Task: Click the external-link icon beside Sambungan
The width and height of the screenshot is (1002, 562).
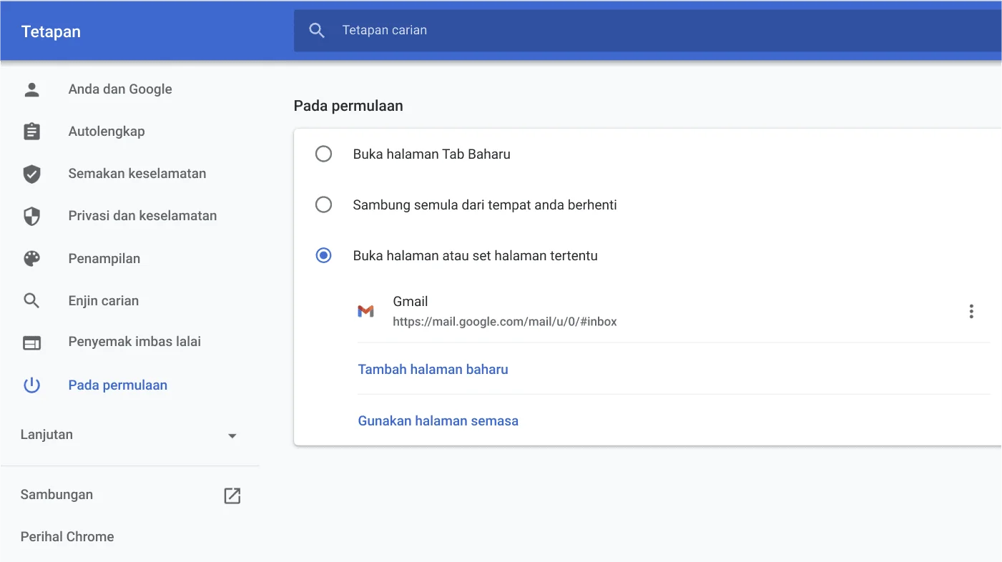Action: [x=232, y=495]
